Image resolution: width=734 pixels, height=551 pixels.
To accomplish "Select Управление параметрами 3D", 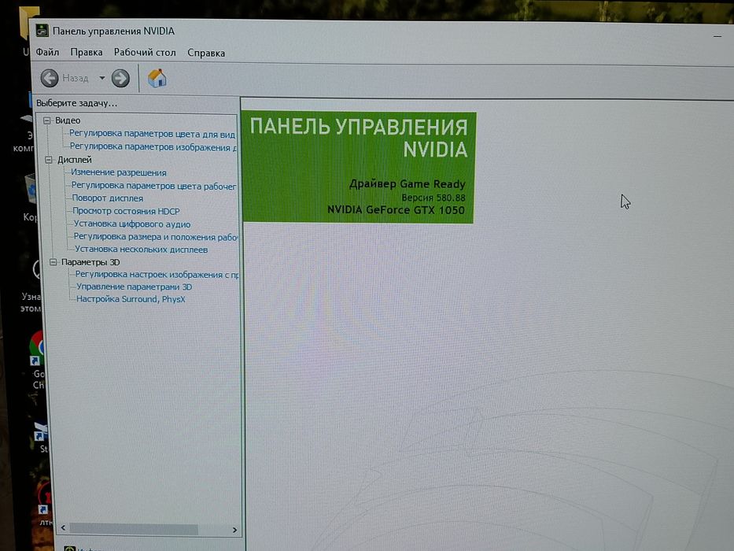I will point(134,287).
